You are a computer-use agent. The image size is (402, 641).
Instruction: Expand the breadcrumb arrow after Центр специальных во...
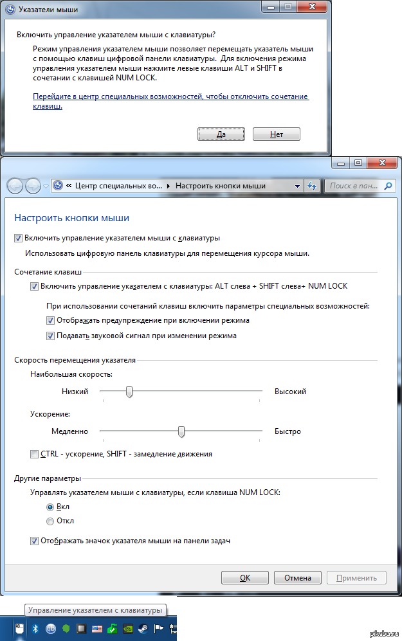168,186
